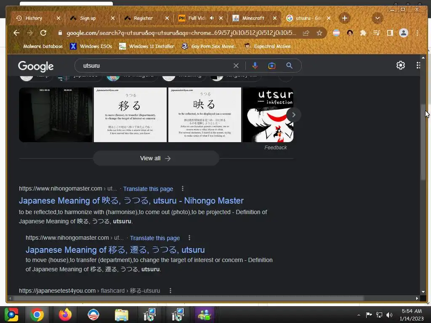Image resolution: width=431 pixels, height=323 pixels.
Task: Search by image with camera icon
Action: tap(271, 66)
